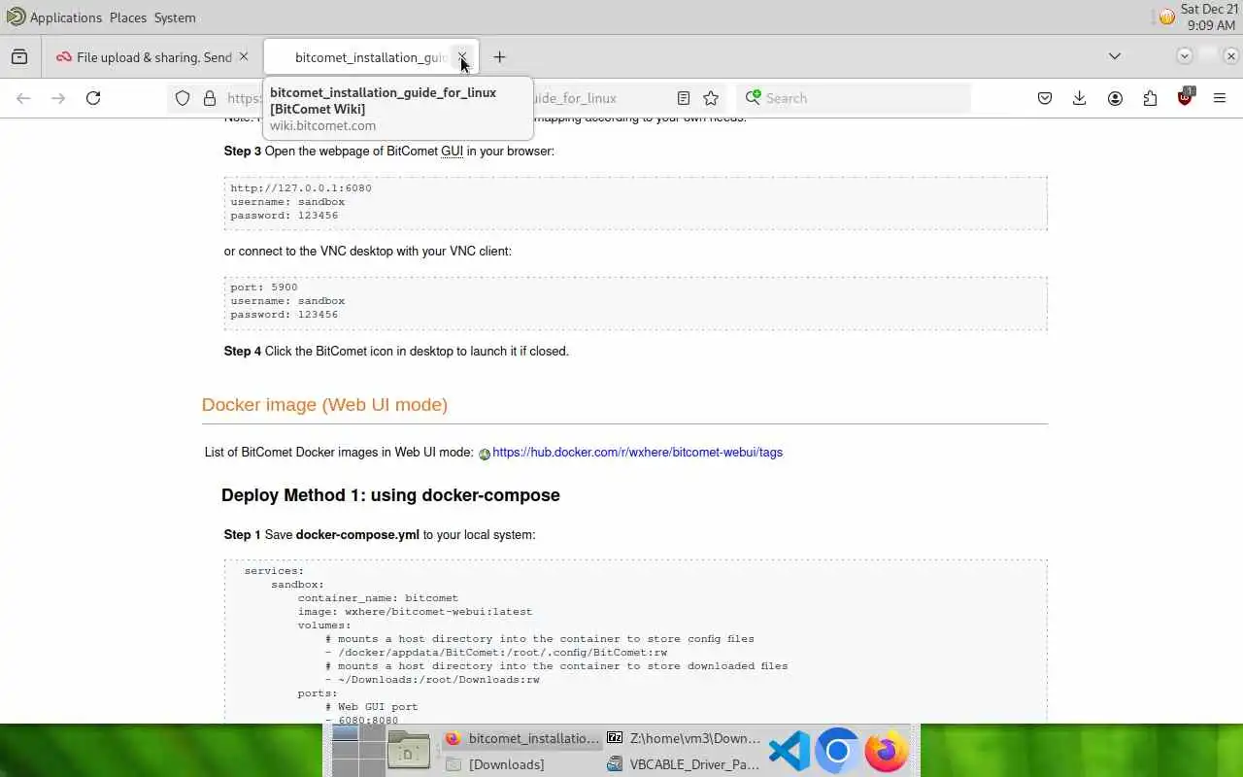Open the search engine magnifier icon

coord(753,98)
